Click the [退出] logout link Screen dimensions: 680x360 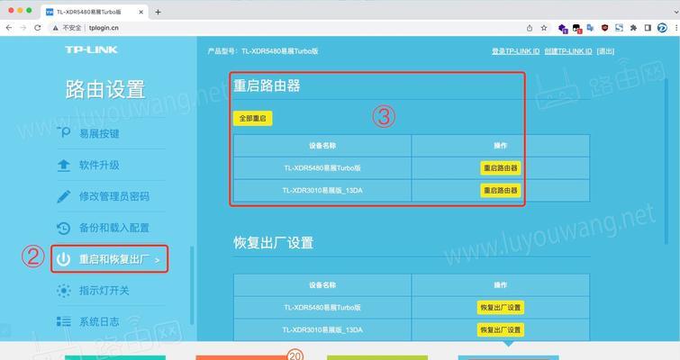[x=605, y=51]
